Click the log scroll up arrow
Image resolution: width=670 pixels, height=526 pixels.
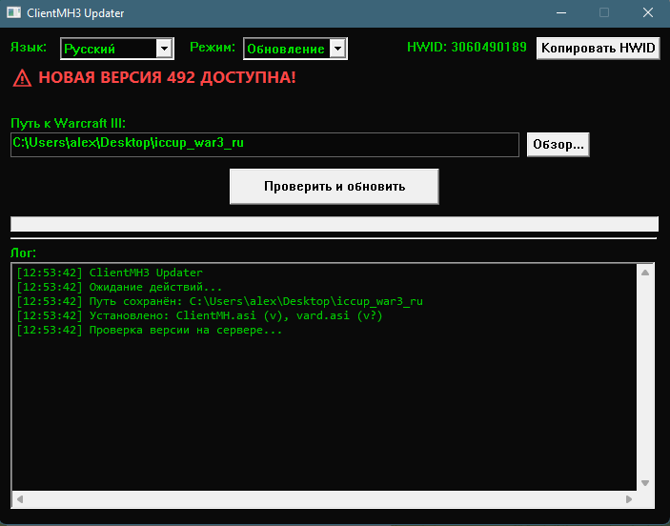(x=645, y=273)
